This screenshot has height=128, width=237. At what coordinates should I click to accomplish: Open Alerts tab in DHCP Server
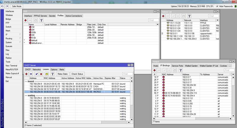click(62, 69)
